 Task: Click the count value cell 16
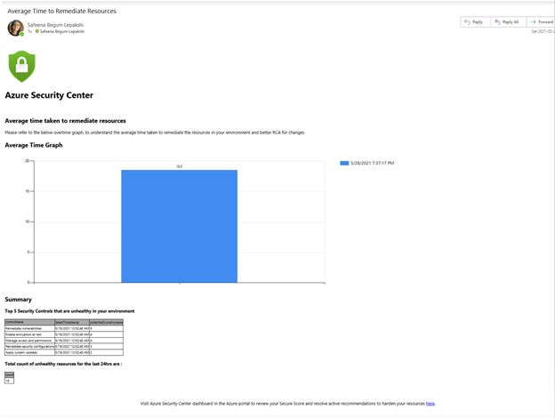point(10,381)
